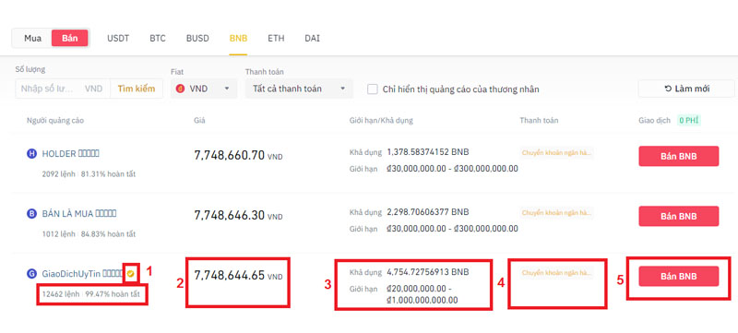Open the BUSD tab
The image size is (738, 333).
197,39
